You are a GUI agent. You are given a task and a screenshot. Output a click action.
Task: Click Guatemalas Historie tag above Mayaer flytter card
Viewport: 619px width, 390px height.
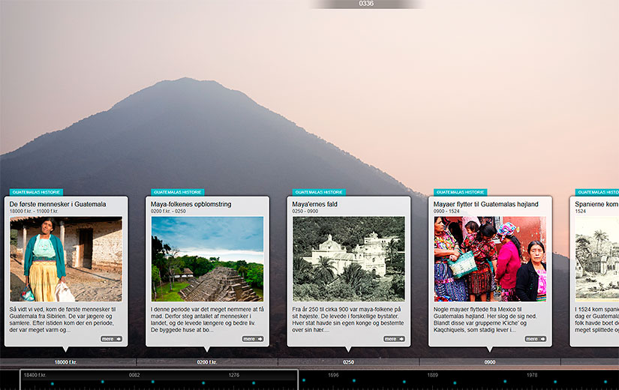[460, 192]
